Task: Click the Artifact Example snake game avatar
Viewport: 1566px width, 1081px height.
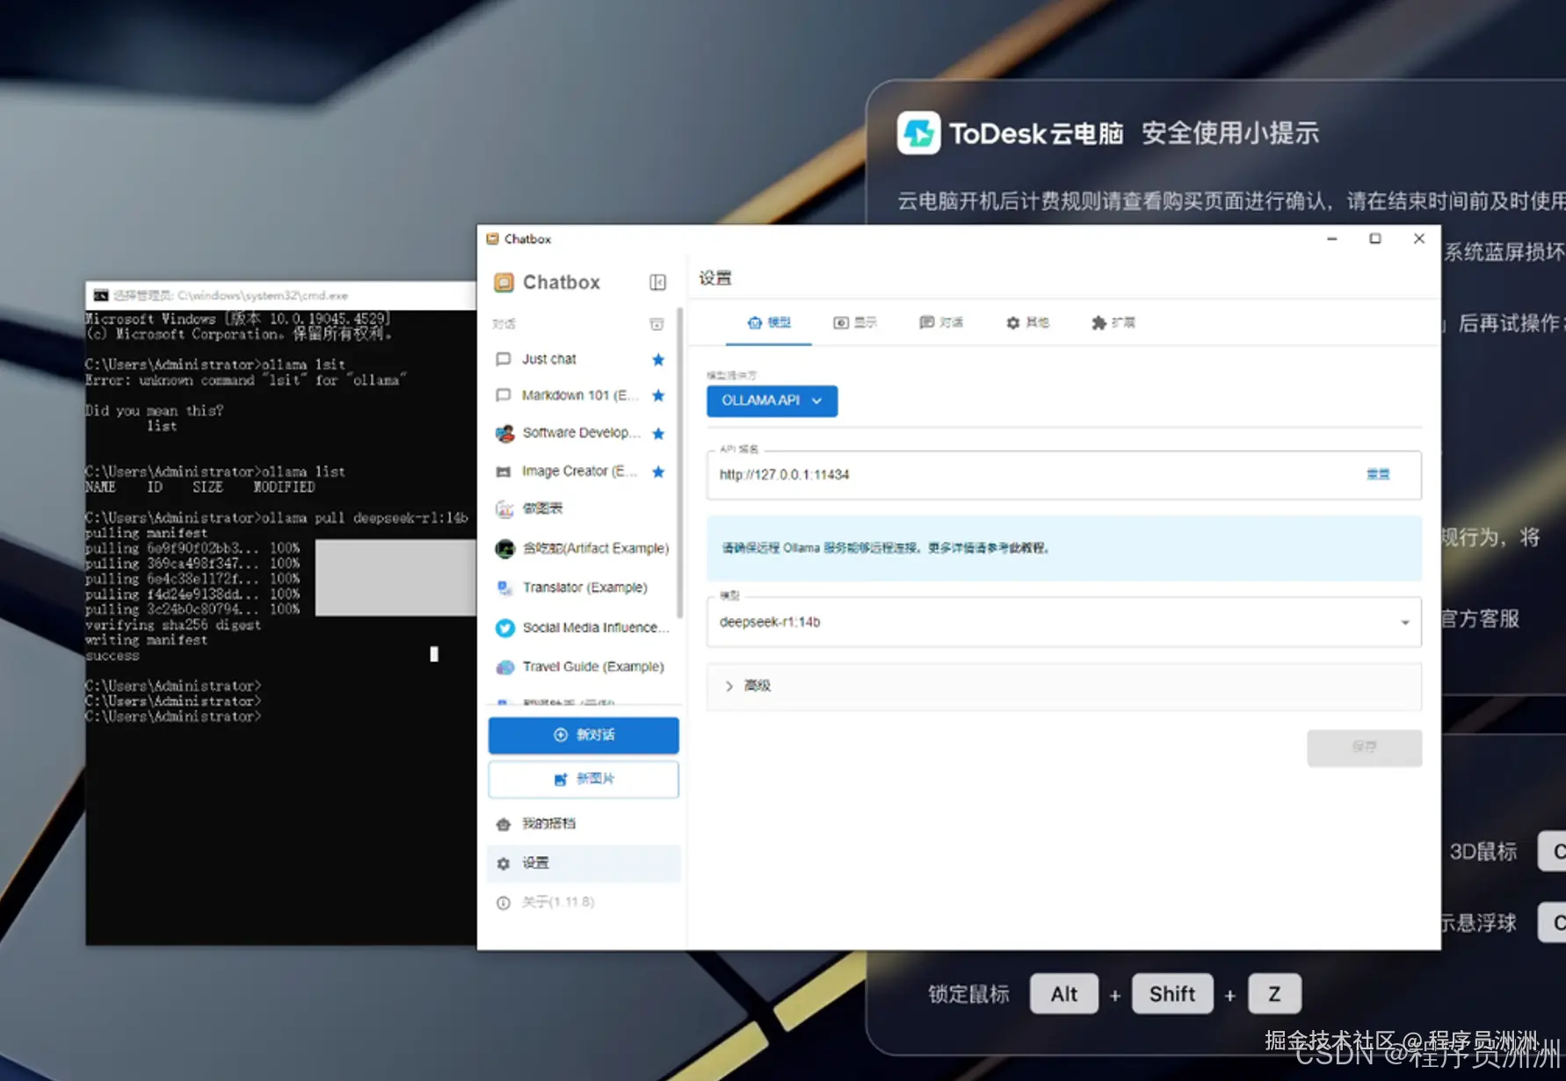Action: (x=504, y=549)
